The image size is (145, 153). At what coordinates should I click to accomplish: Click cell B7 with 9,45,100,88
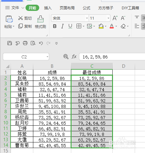(x=52, y=106)
